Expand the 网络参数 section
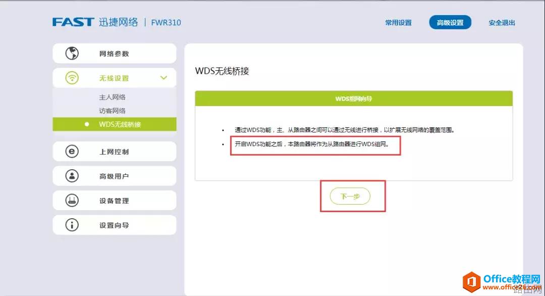 pyautogui.click(x=114, y=53)
